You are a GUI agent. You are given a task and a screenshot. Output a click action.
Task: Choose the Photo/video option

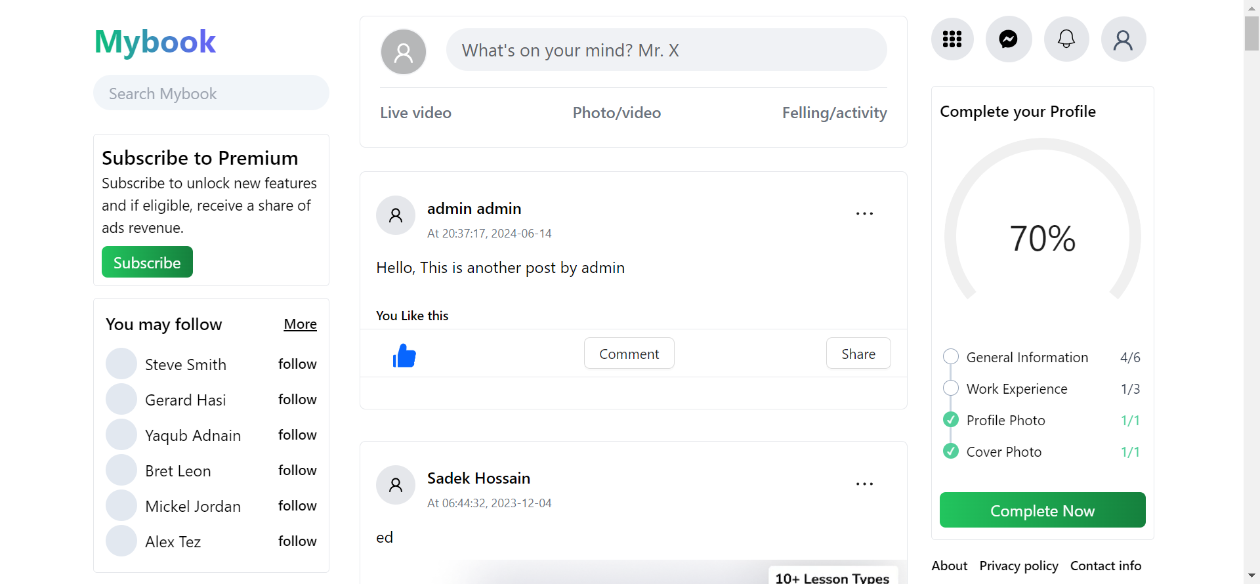coord(617,113)
